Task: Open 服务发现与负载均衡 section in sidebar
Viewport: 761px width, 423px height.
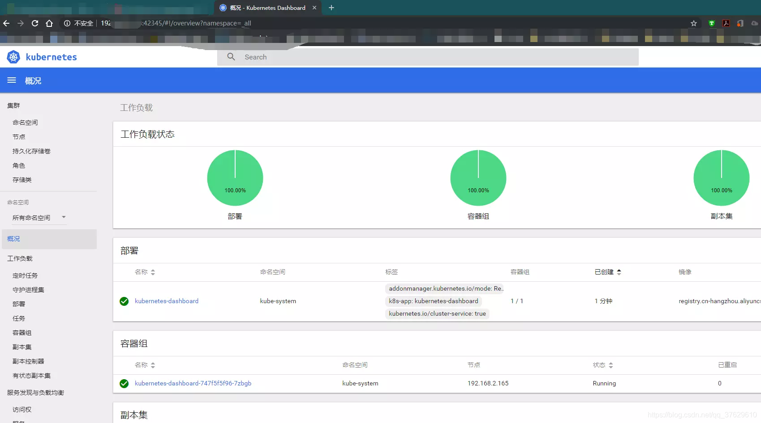Action: [35, 393]
